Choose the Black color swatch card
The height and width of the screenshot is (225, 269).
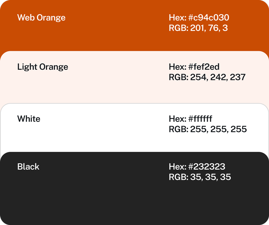[x=96, y=196]
